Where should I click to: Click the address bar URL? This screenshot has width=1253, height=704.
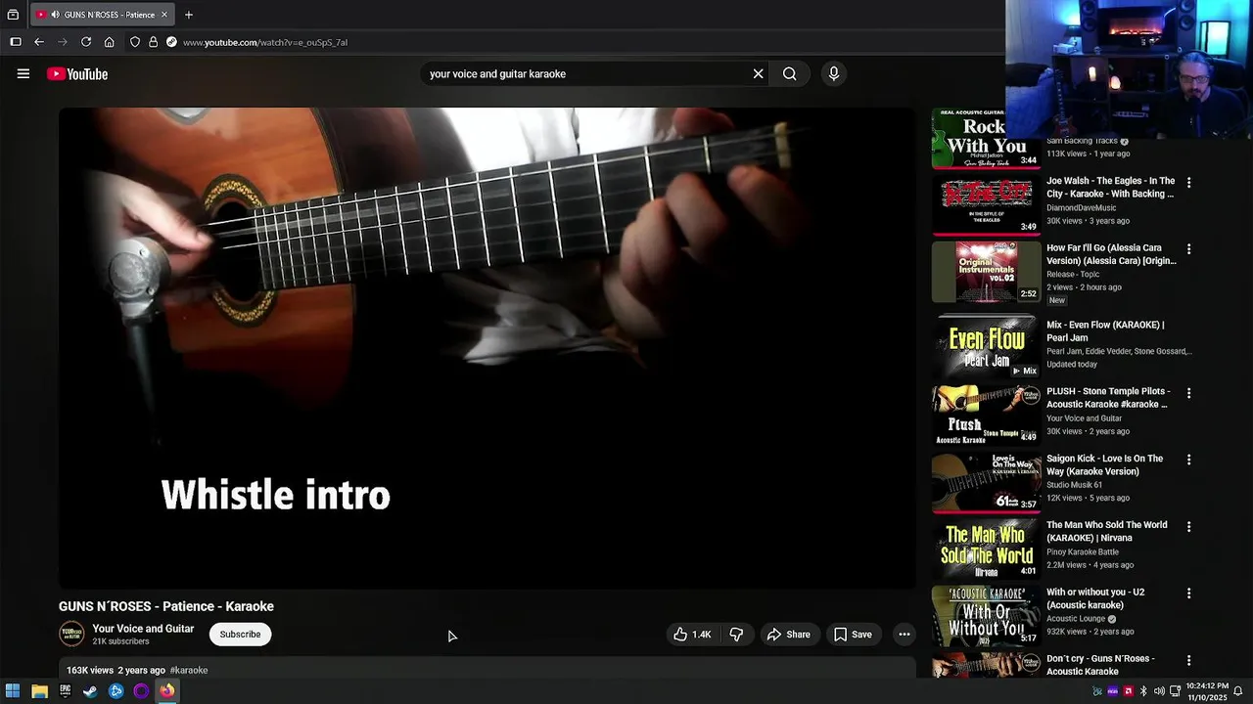[265, 42]
